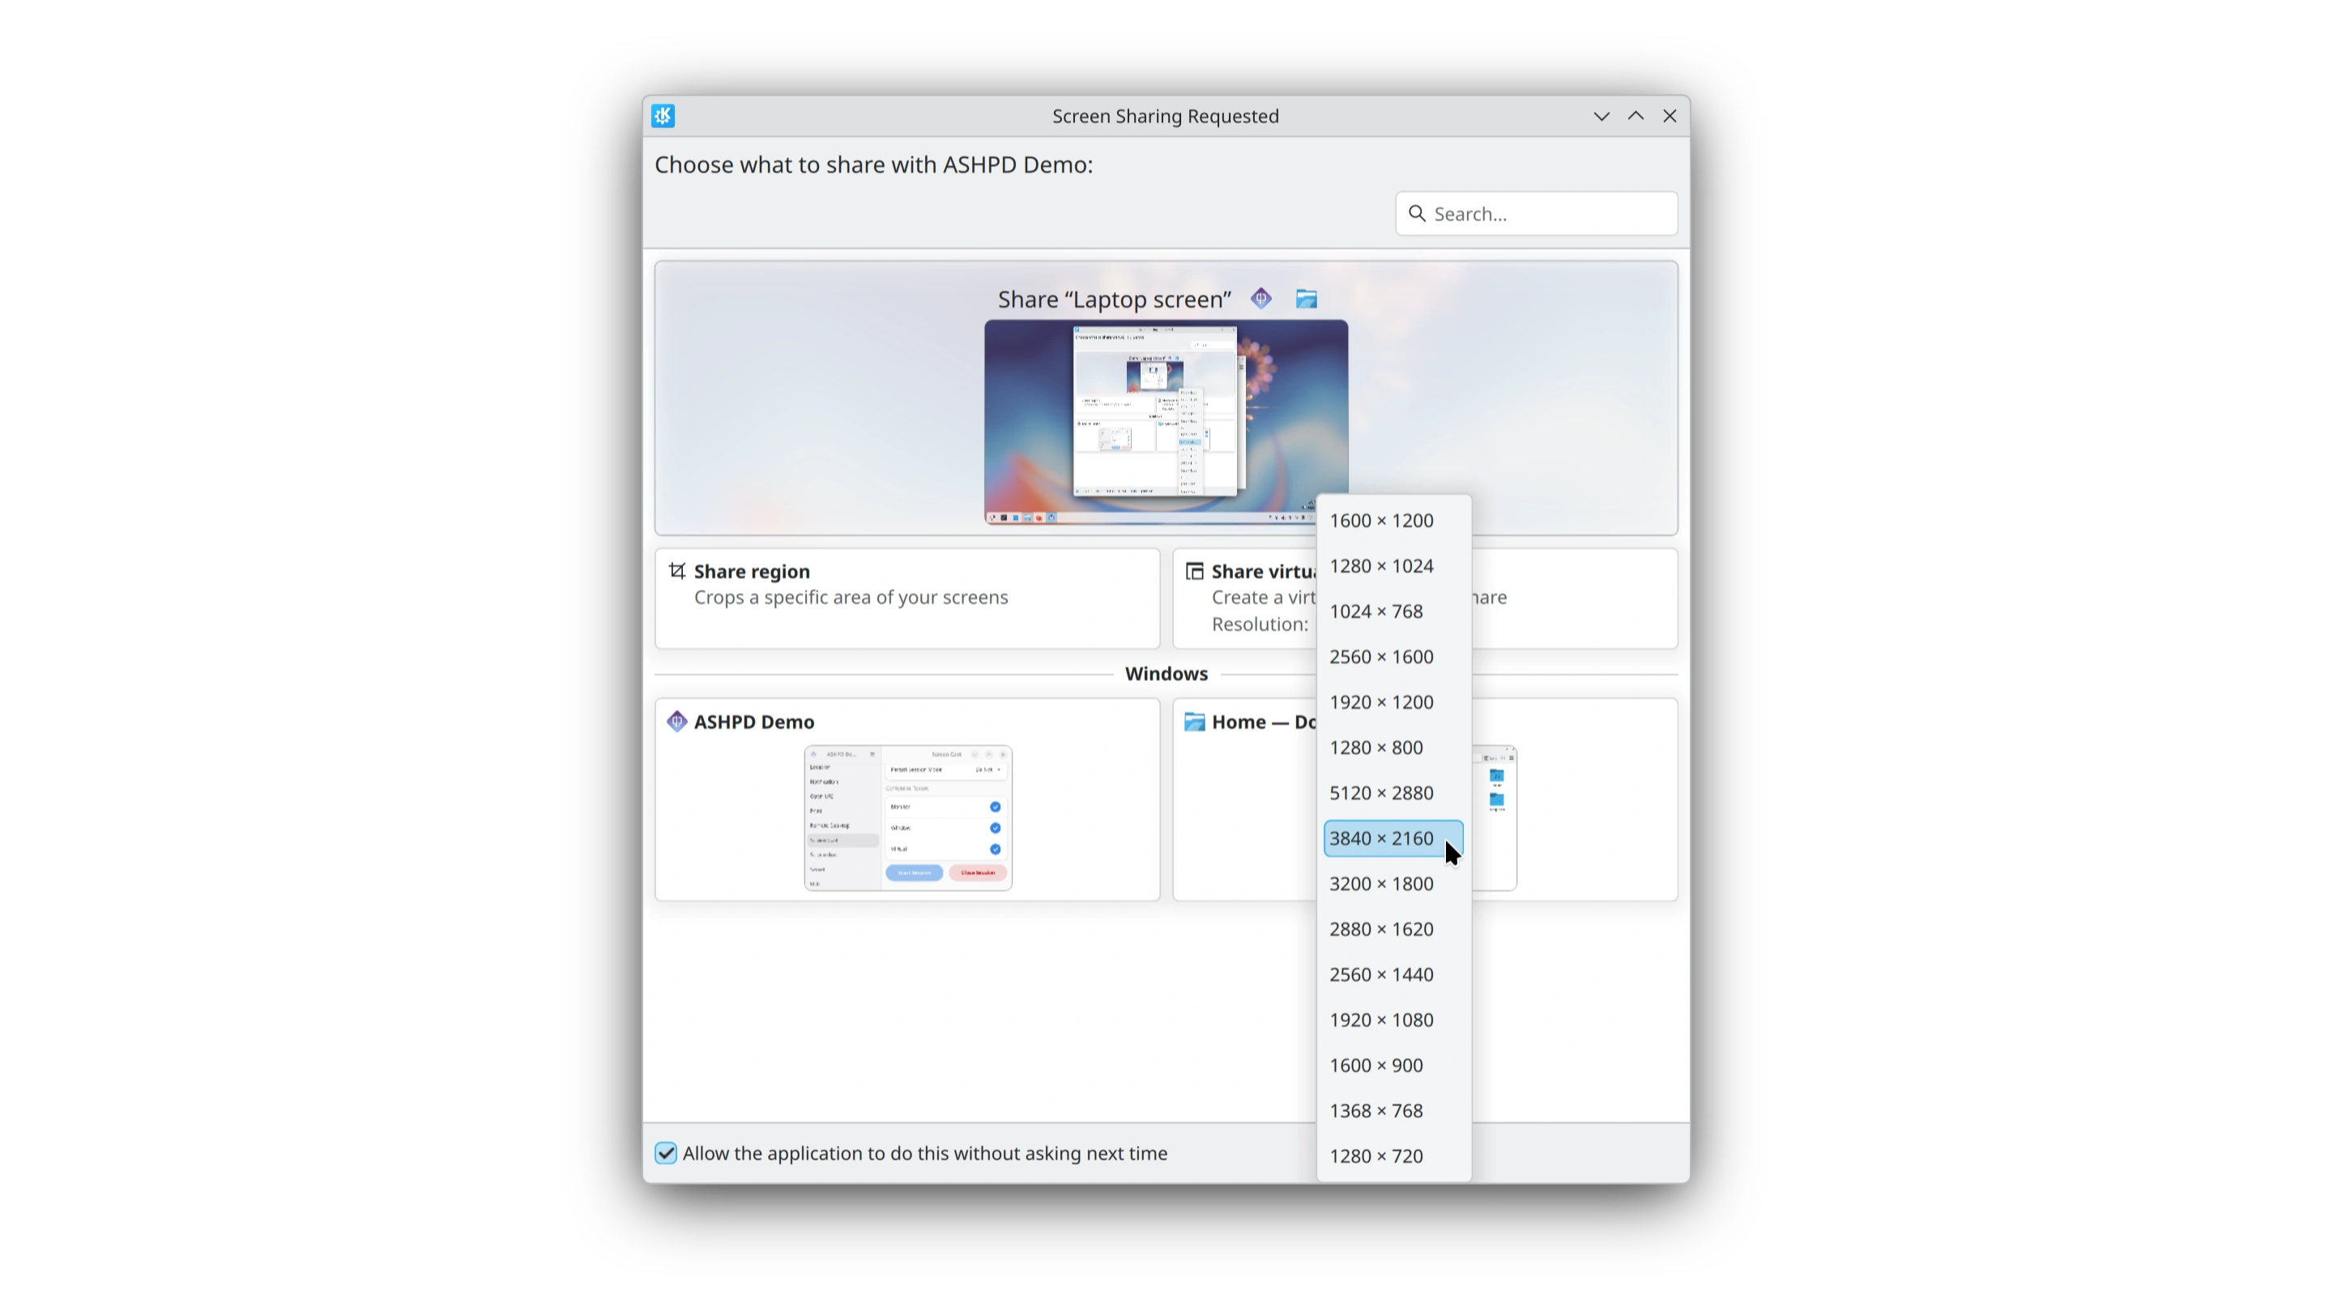Maximize the Screen Sharing Requested dialog
This screenshot has height=1312, width=2333.
[x=1636, y=116]
